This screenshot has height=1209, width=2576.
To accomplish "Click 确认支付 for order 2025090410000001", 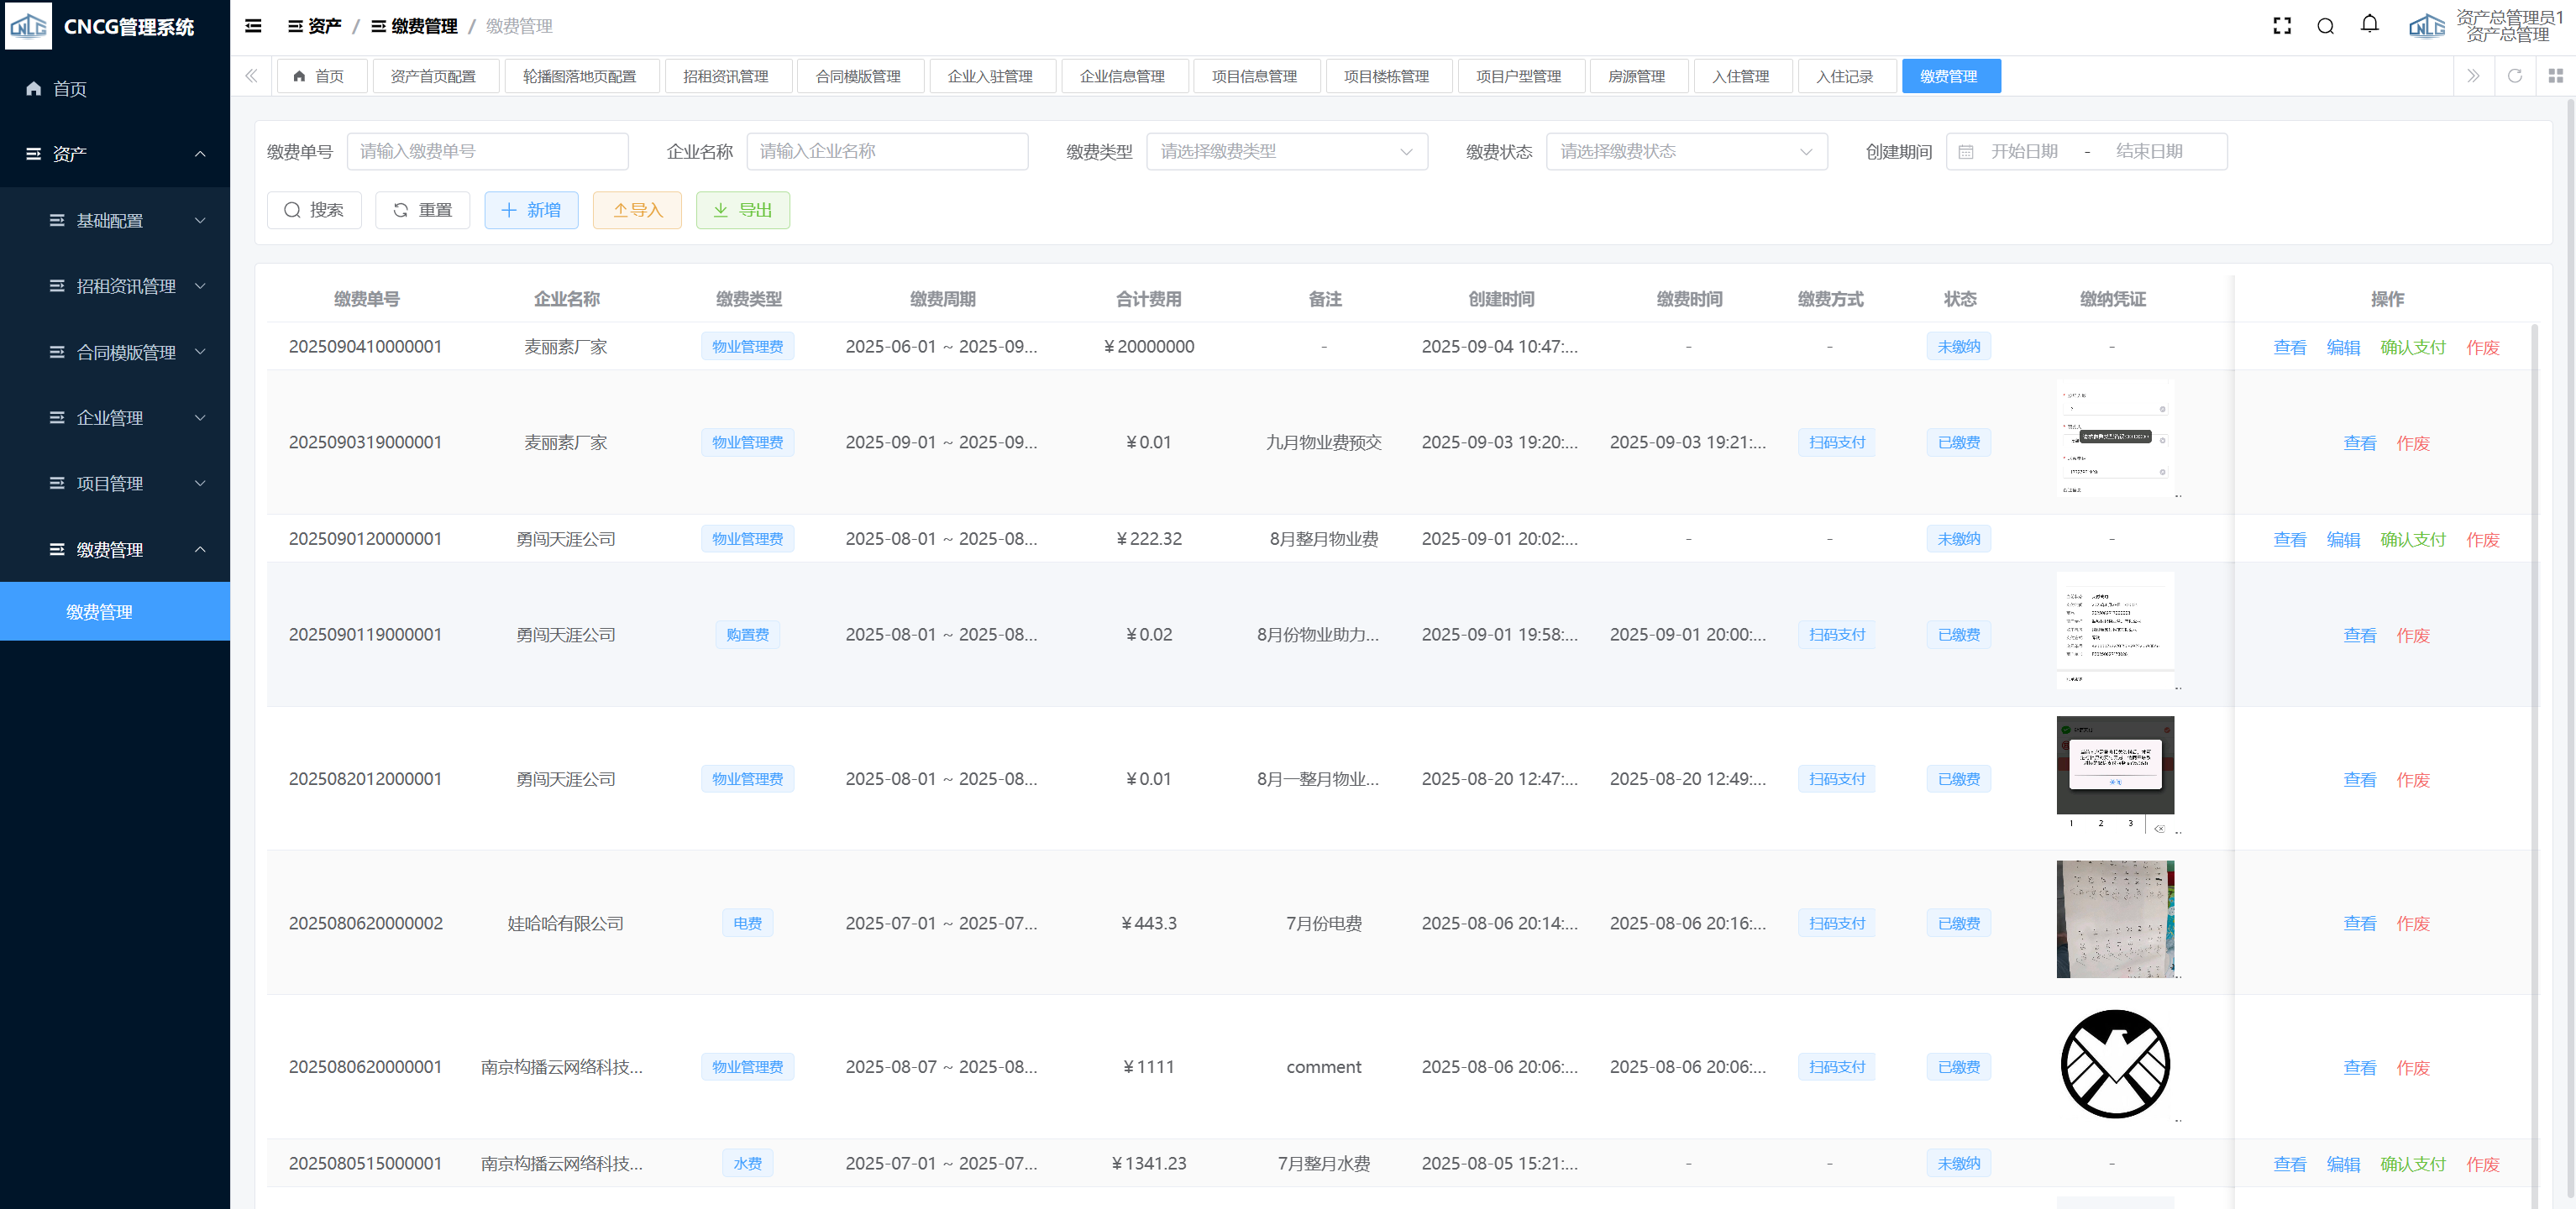I will [x=2412, y=347].
